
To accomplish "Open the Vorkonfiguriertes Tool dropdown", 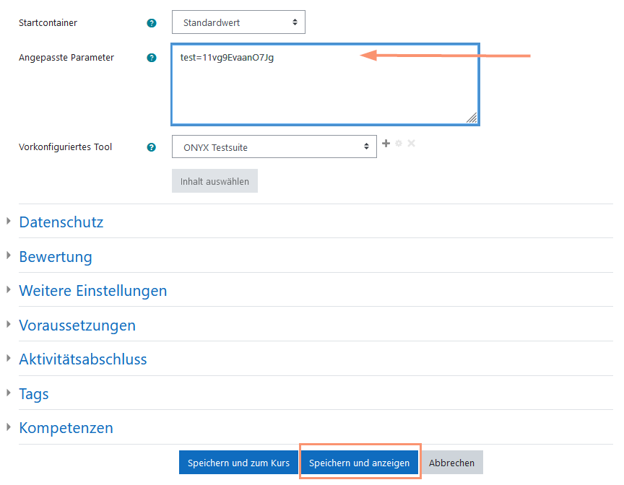I will tap(273, 147).
